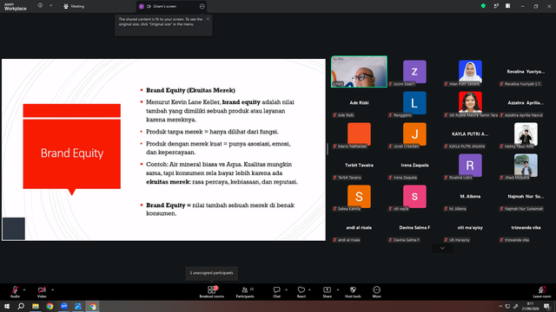This screenshot has width=556, height=312.
Task: Open Breakout rooms
Action: click(212, 291)
